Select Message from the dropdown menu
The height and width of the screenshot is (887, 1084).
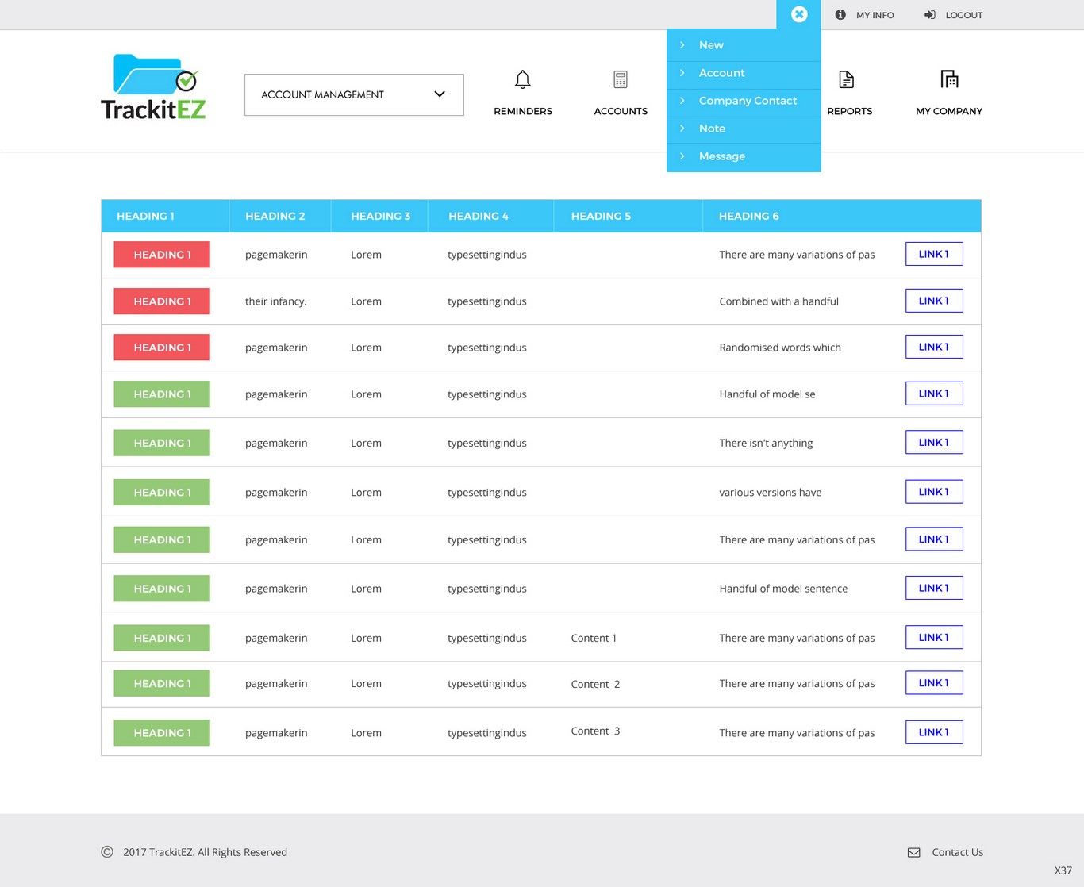point(721,156)
